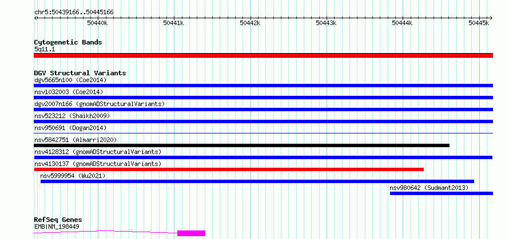This screenshot has width=509, height=239.
Task: Click the 50444k ruler tick label
Action: (403, 23)
